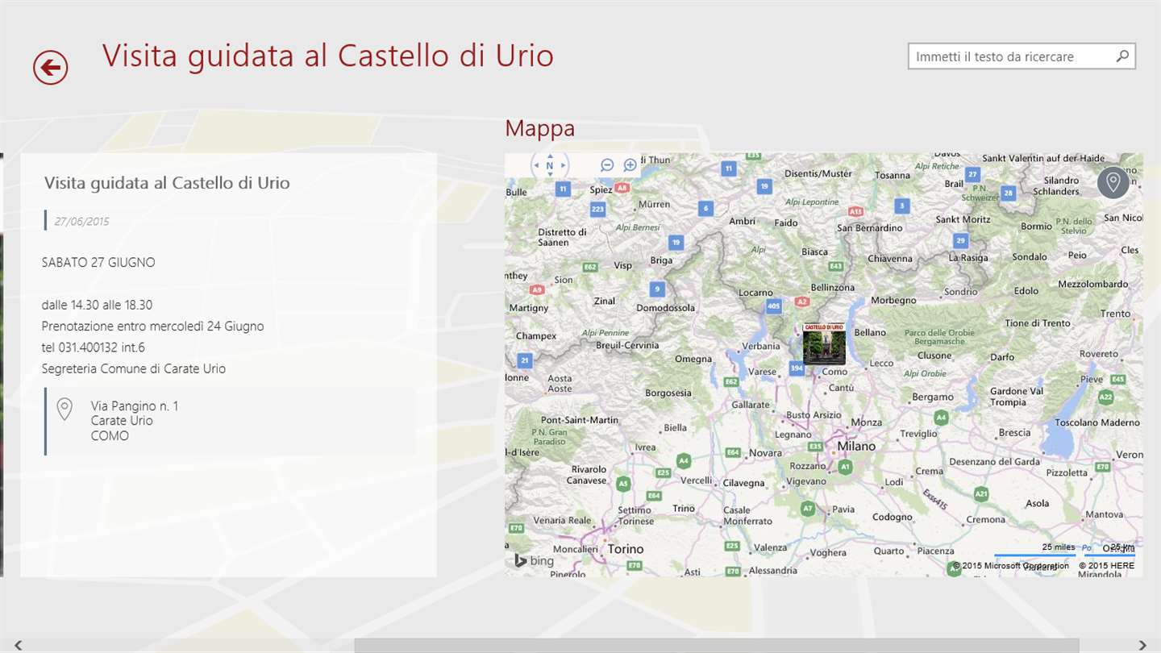
Task: Click 'Piacenza' on the map
Action: pos(935,551)
